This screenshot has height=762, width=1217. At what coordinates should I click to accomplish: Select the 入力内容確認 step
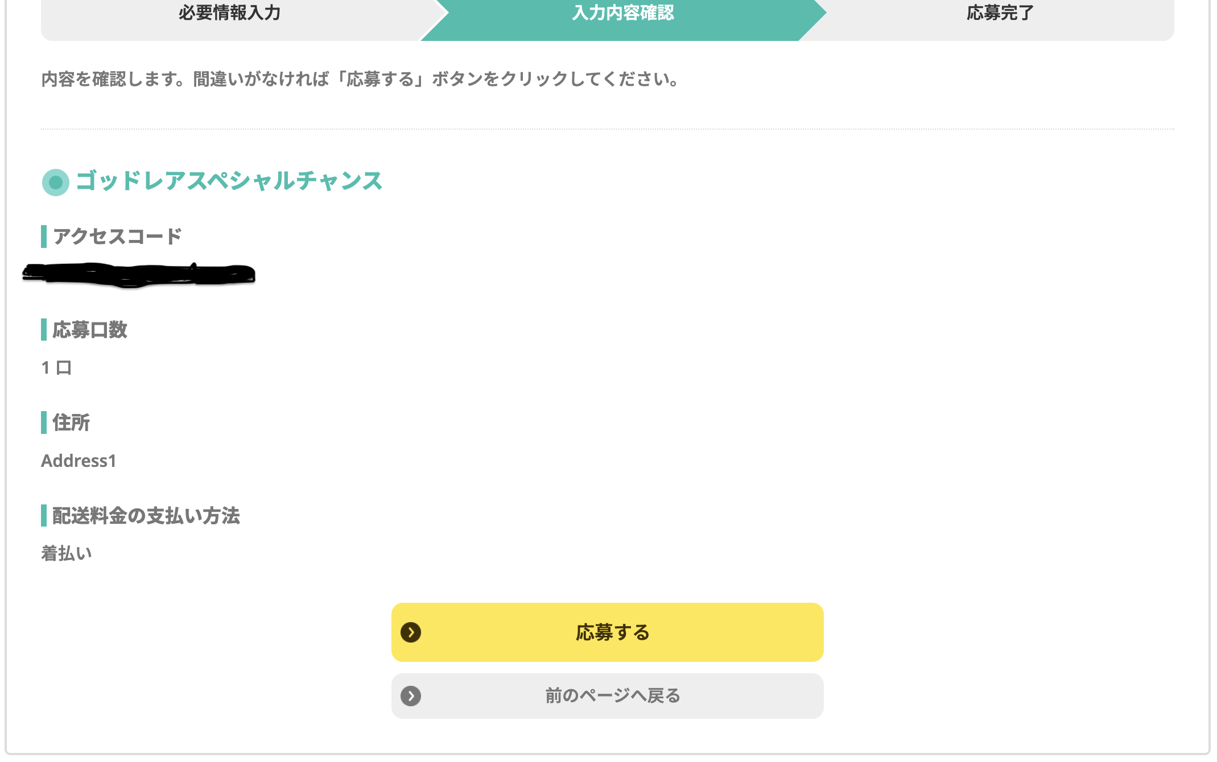[x=623, y=14]
